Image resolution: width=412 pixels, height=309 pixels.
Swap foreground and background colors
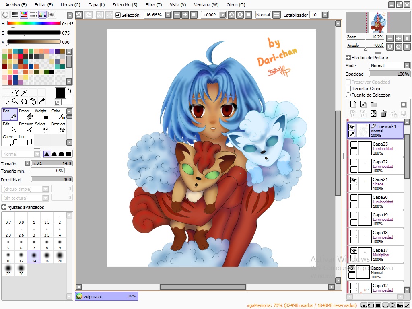pos(69,91)
